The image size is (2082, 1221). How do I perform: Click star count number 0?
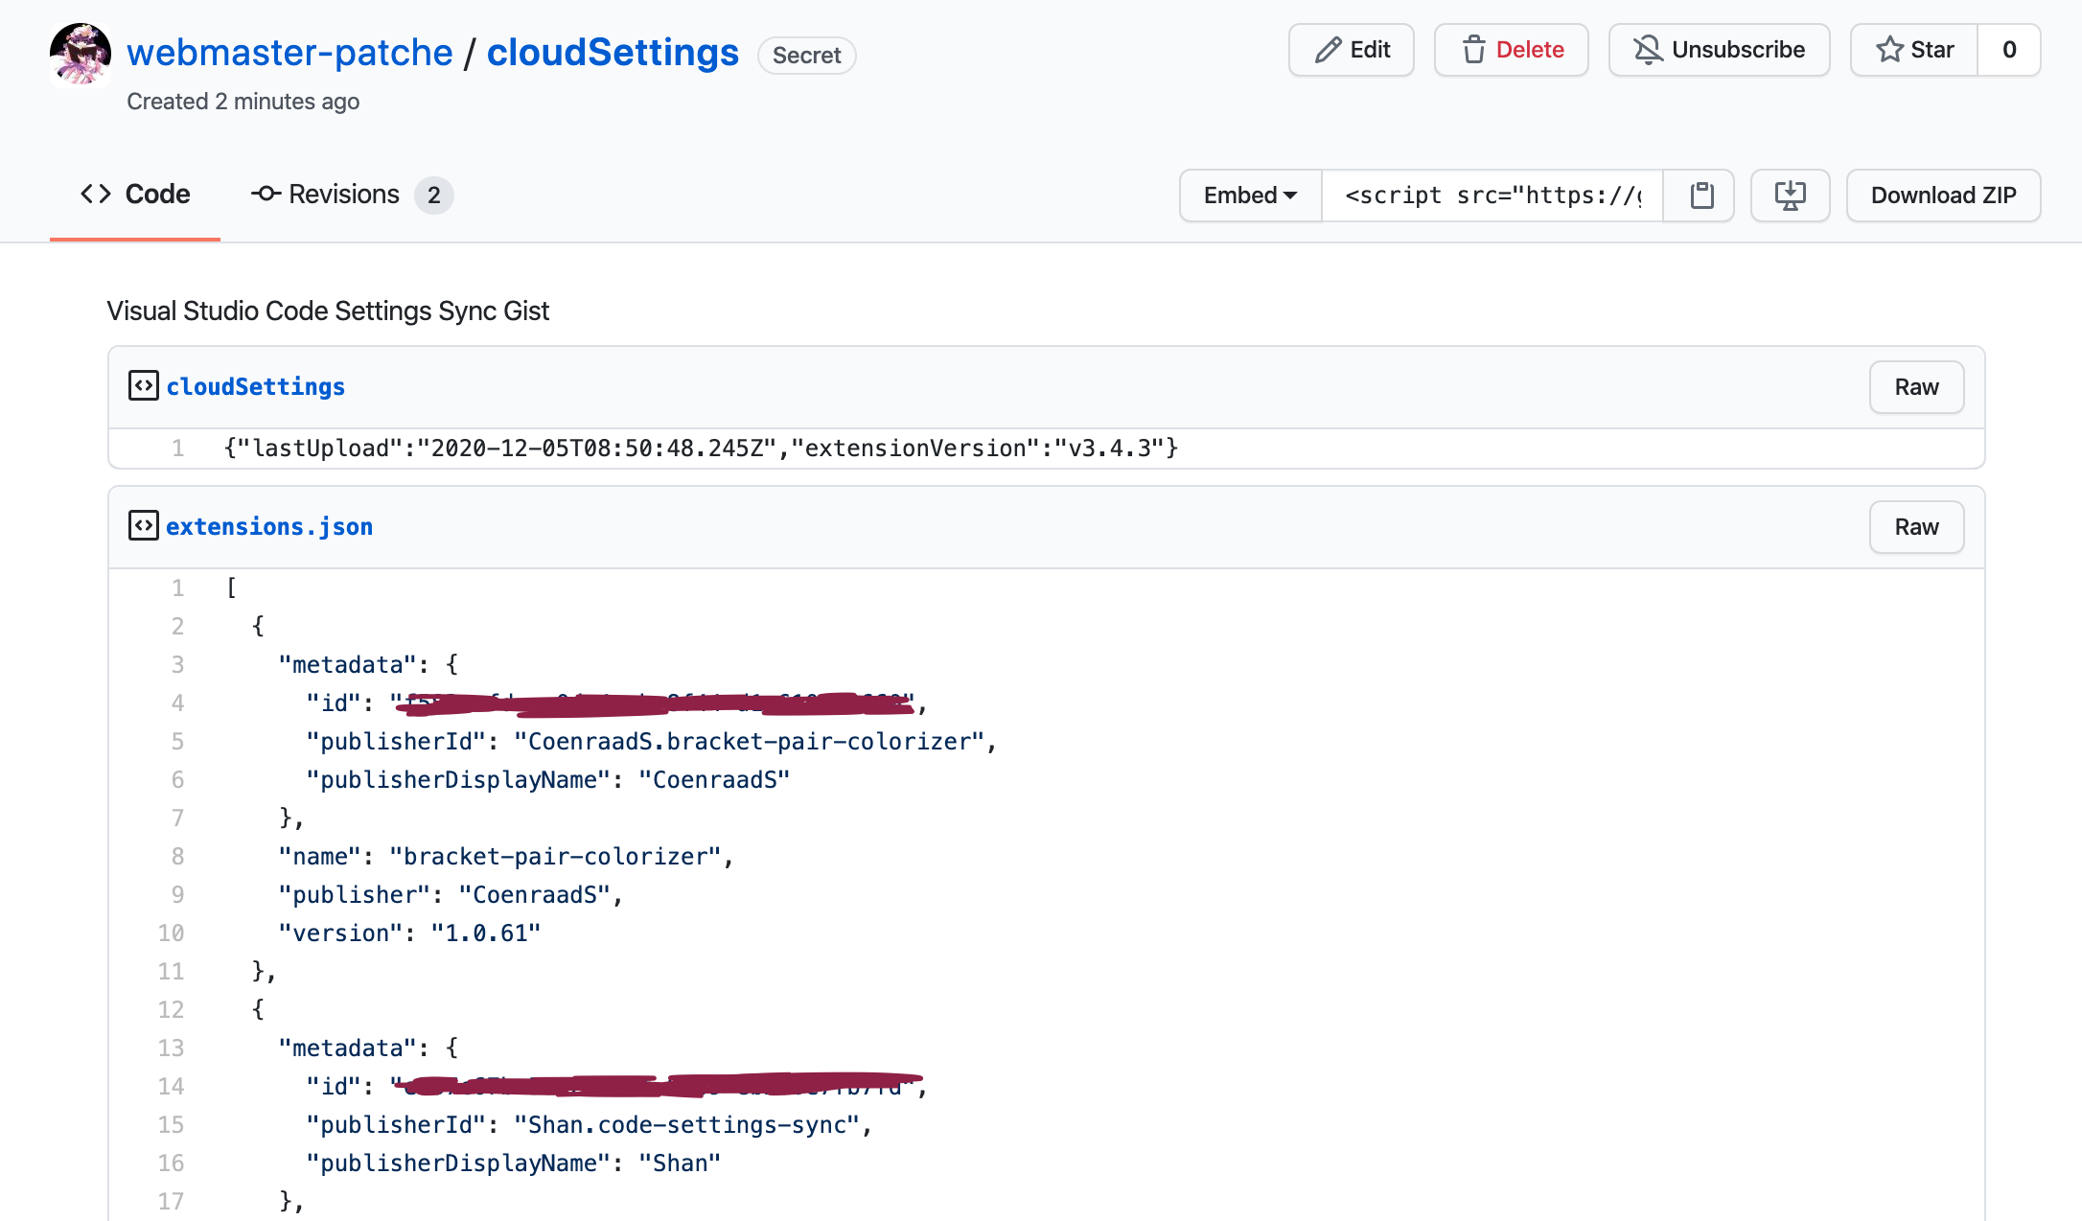[x=2009, y=50]
